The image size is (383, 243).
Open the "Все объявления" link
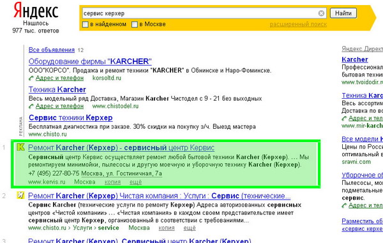52,50
